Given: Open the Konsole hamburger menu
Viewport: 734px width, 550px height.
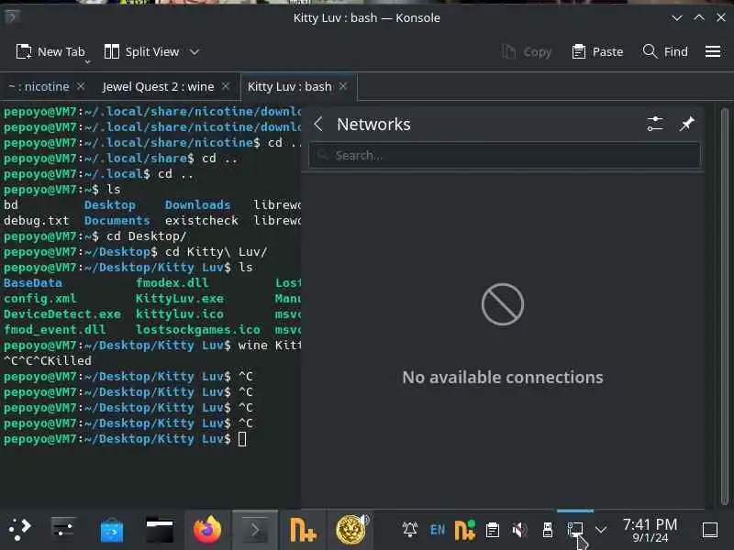Looking at the screenshot, I should [x=713, y=51].
